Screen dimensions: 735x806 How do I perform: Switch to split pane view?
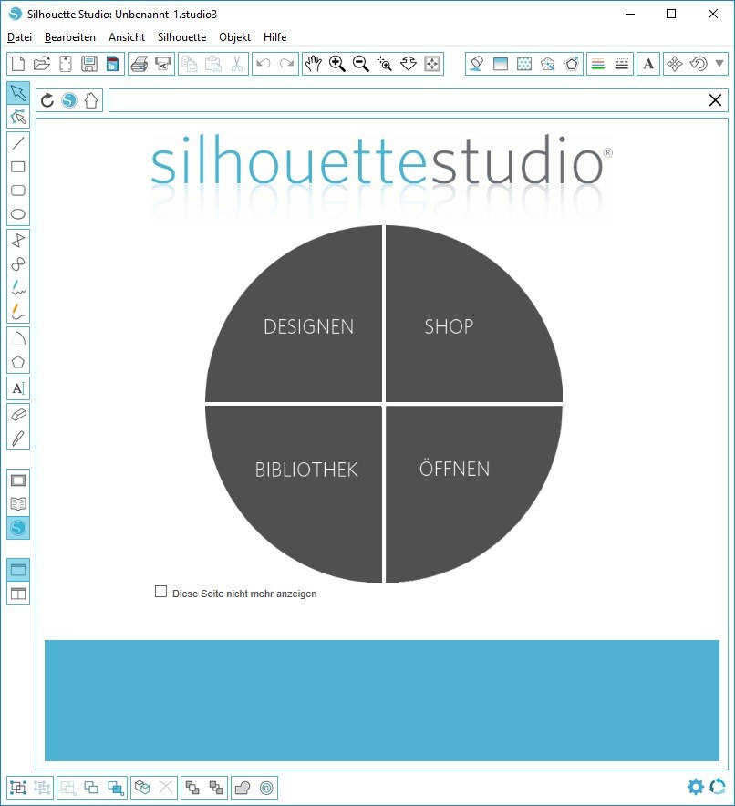pos(18,594)
